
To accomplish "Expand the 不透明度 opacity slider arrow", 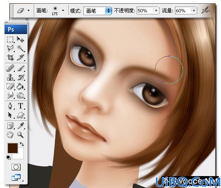I will (156, 10).
